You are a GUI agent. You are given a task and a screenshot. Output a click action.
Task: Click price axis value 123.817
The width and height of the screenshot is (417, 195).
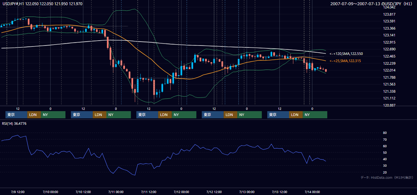[x=389, y=14]
